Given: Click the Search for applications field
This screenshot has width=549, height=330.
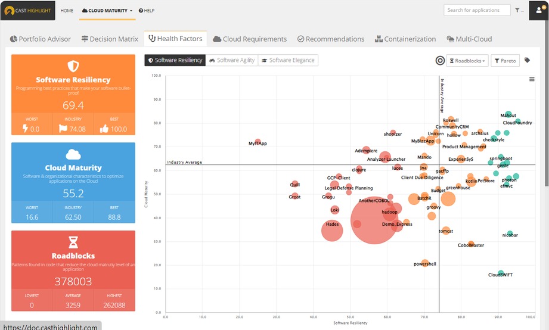Looking at the screenshot, I should pyautogui.click(x=477, y=10).
